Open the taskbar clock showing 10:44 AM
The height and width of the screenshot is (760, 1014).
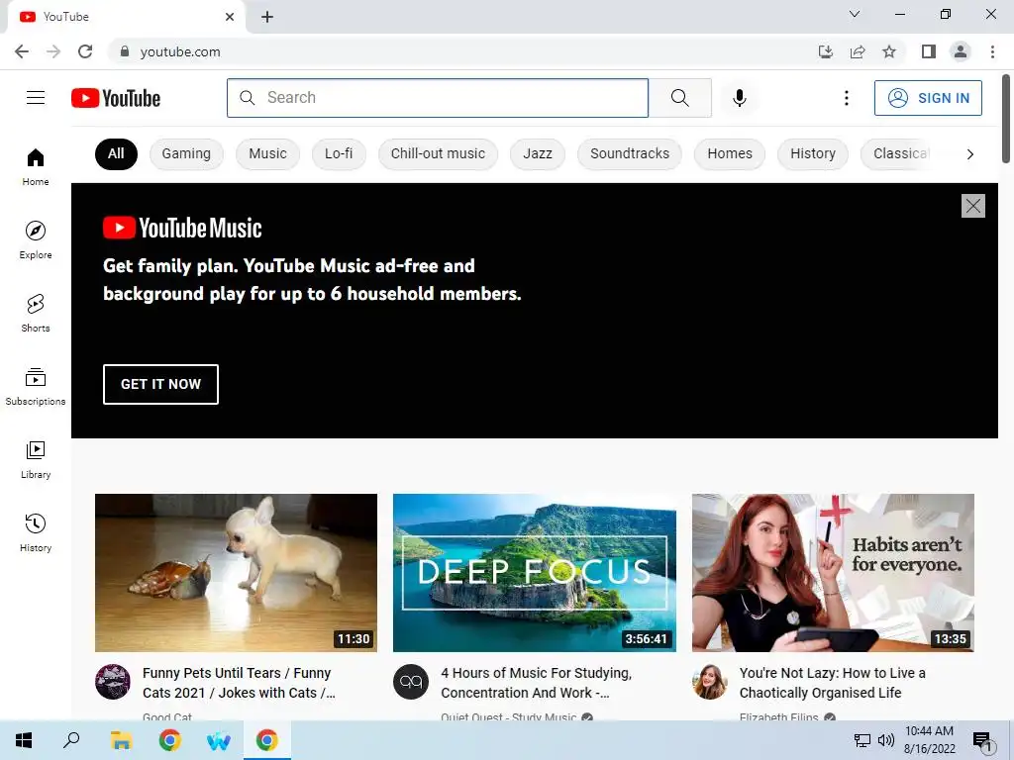click(929, 740)
